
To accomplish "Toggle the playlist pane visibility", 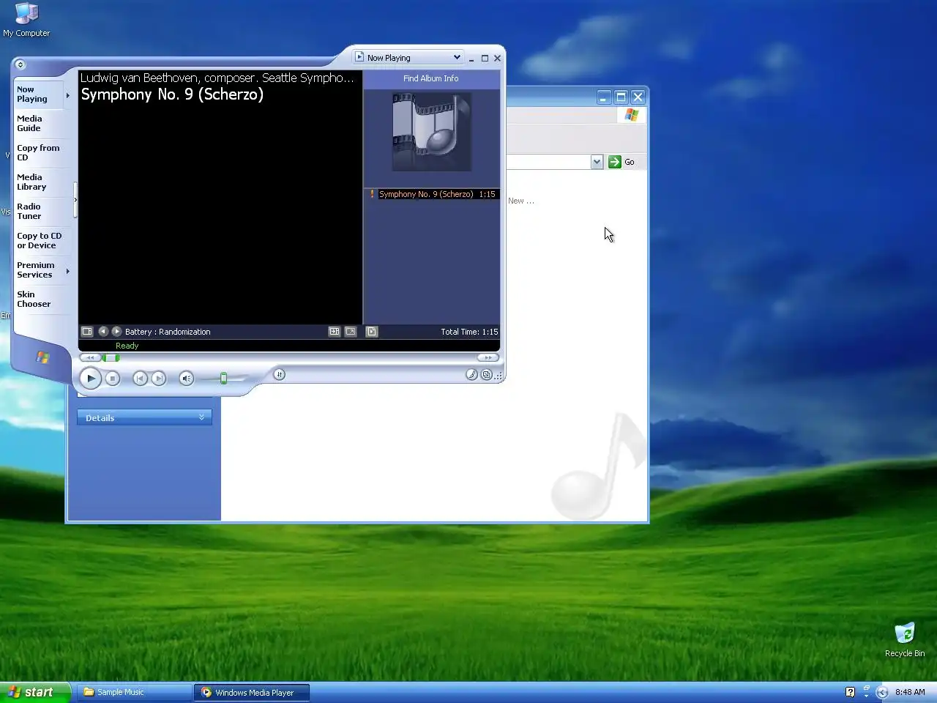I will click(372, 332).
